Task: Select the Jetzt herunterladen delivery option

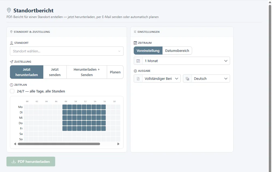Action: point(27,72)
